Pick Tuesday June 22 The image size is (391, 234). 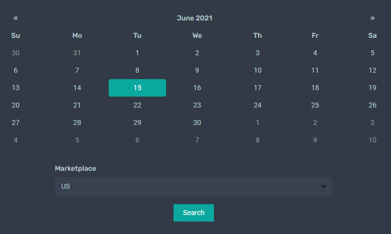point(137,106)
